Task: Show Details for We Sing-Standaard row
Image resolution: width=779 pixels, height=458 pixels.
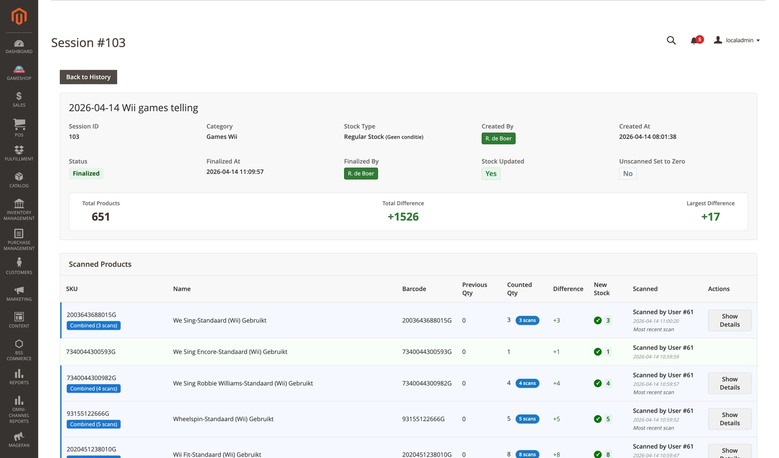Action: [x=730, y=320]
